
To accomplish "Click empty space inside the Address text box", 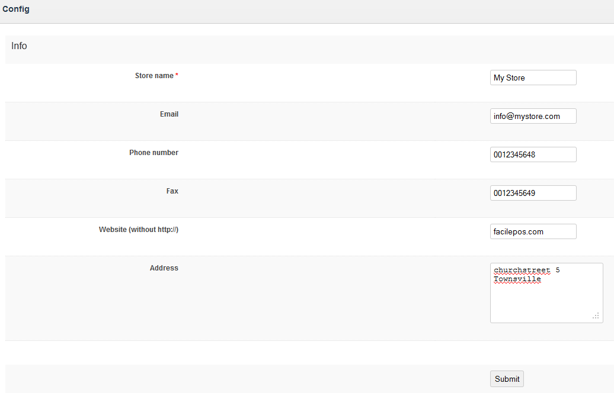I will click(x=545, y=302).
